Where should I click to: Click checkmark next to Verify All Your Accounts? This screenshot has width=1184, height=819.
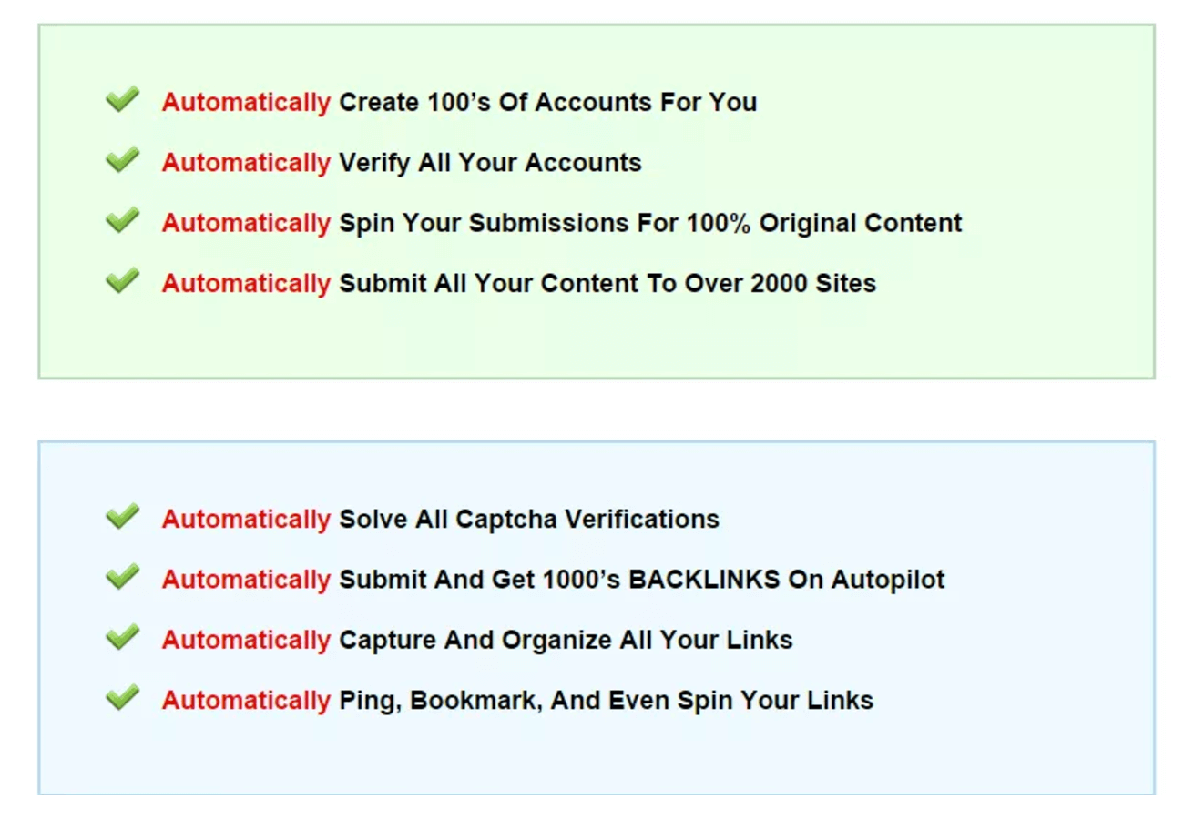tap(122, 160)
